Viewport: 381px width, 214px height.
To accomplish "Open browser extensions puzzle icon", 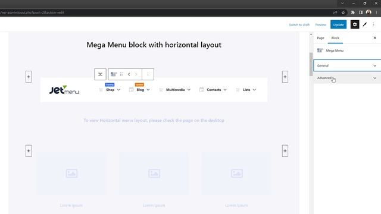I will 352,12.
